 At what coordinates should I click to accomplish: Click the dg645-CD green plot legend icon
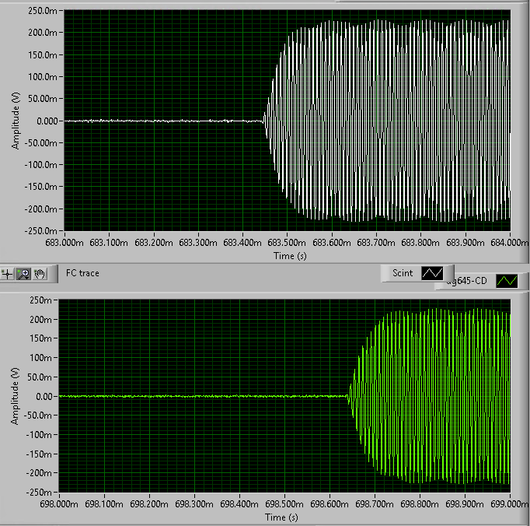click(507, 281)
